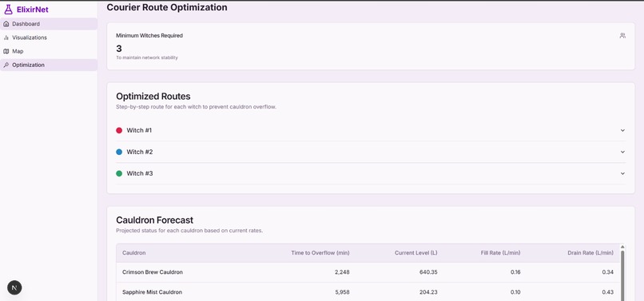The width and height of the screenshot is (644, 301).
Task: Click the Optimized Routes heading
Action: pos(153,97)
